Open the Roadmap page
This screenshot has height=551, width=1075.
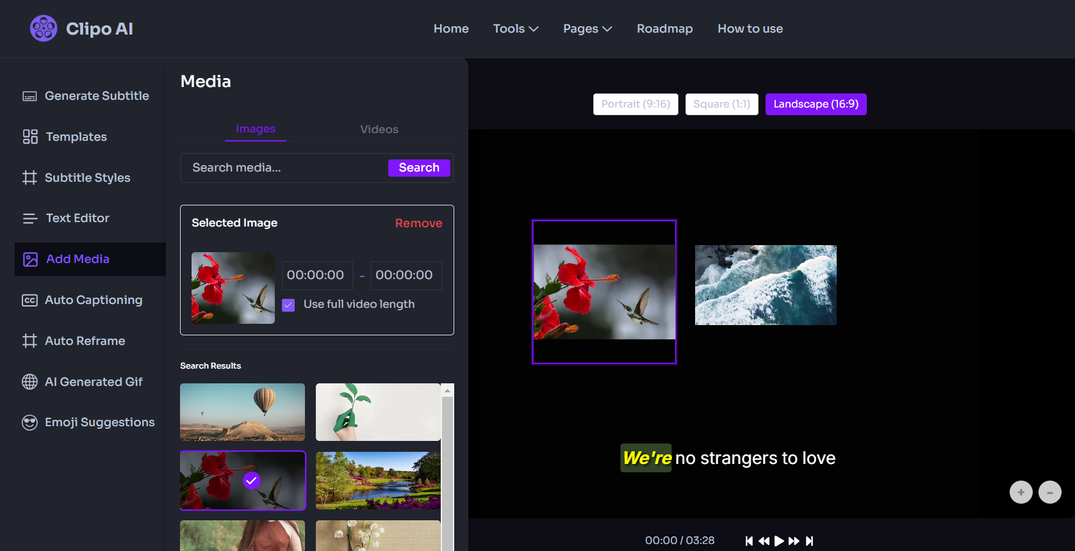(664, 29)
